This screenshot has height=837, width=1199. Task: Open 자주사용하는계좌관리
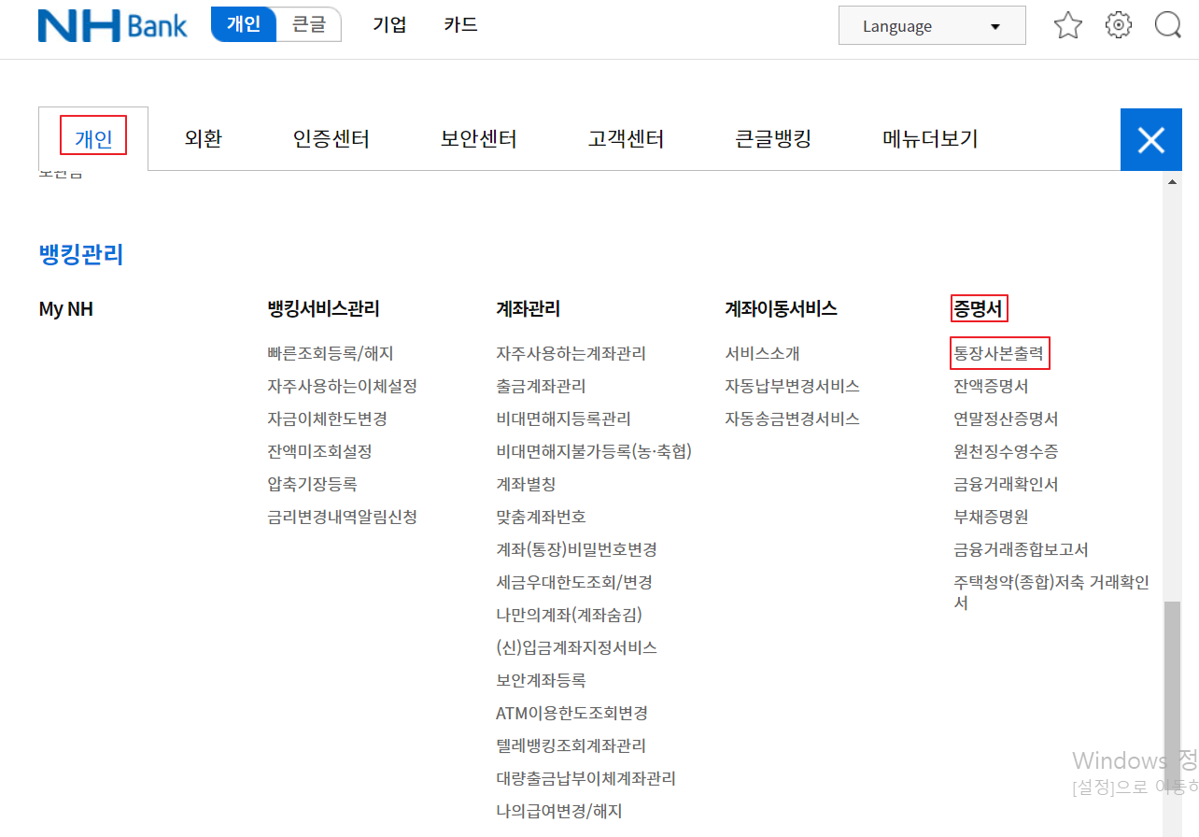(x=571, y=354)
